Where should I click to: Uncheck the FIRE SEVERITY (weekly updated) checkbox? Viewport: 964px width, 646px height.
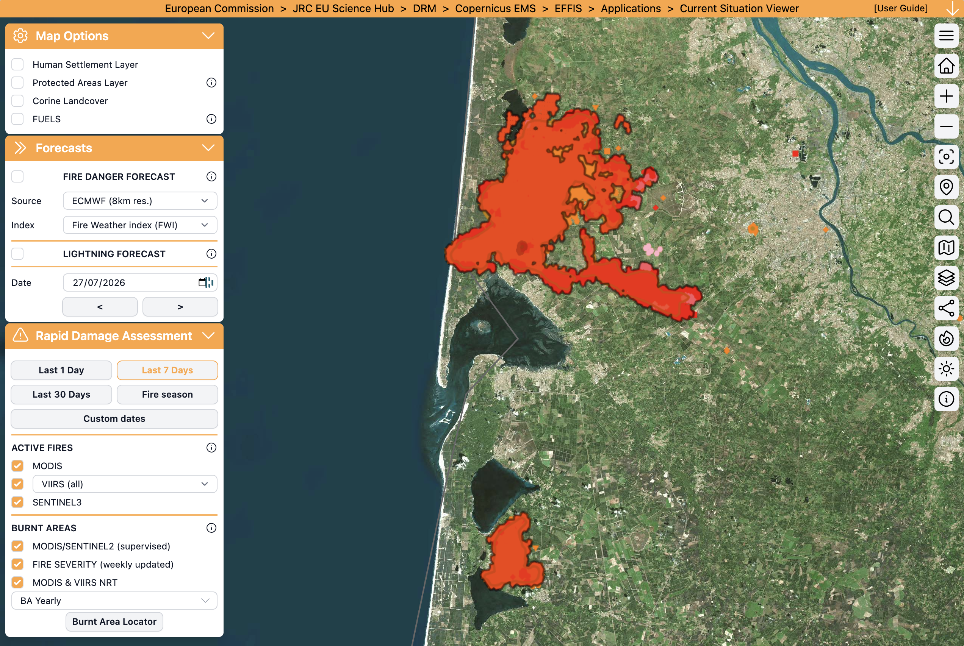17,565
